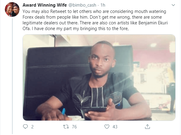Retweet this post using the arrows icon
This screenshot has height=135, width=181.
[x=66, y=127]
